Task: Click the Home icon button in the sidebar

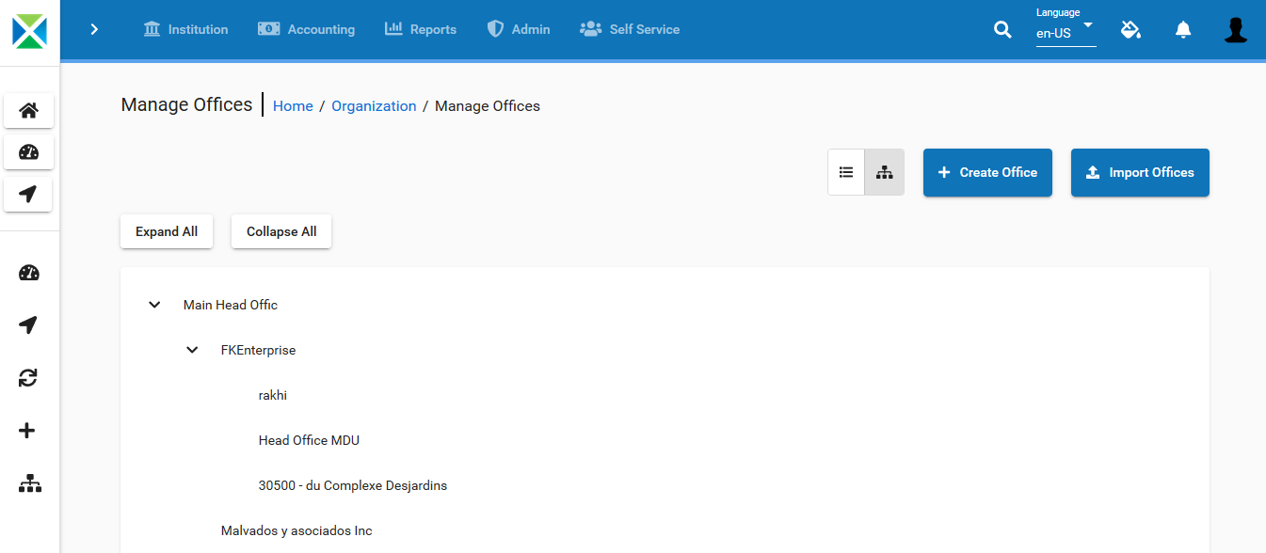Action: point(28,110)
